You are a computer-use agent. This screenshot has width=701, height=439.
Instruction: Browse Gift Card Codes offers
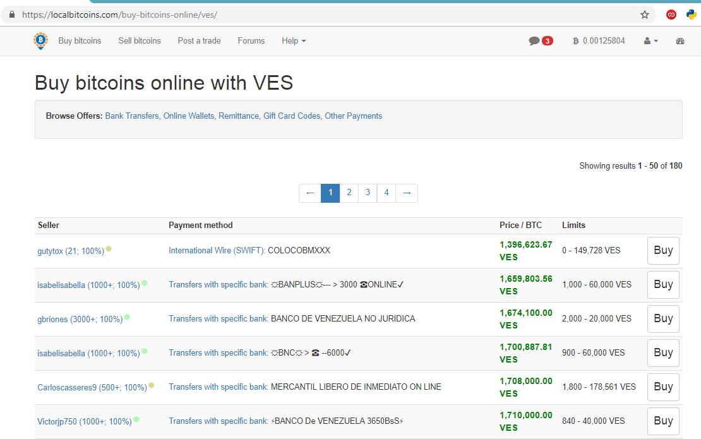(x=292, y=116)
